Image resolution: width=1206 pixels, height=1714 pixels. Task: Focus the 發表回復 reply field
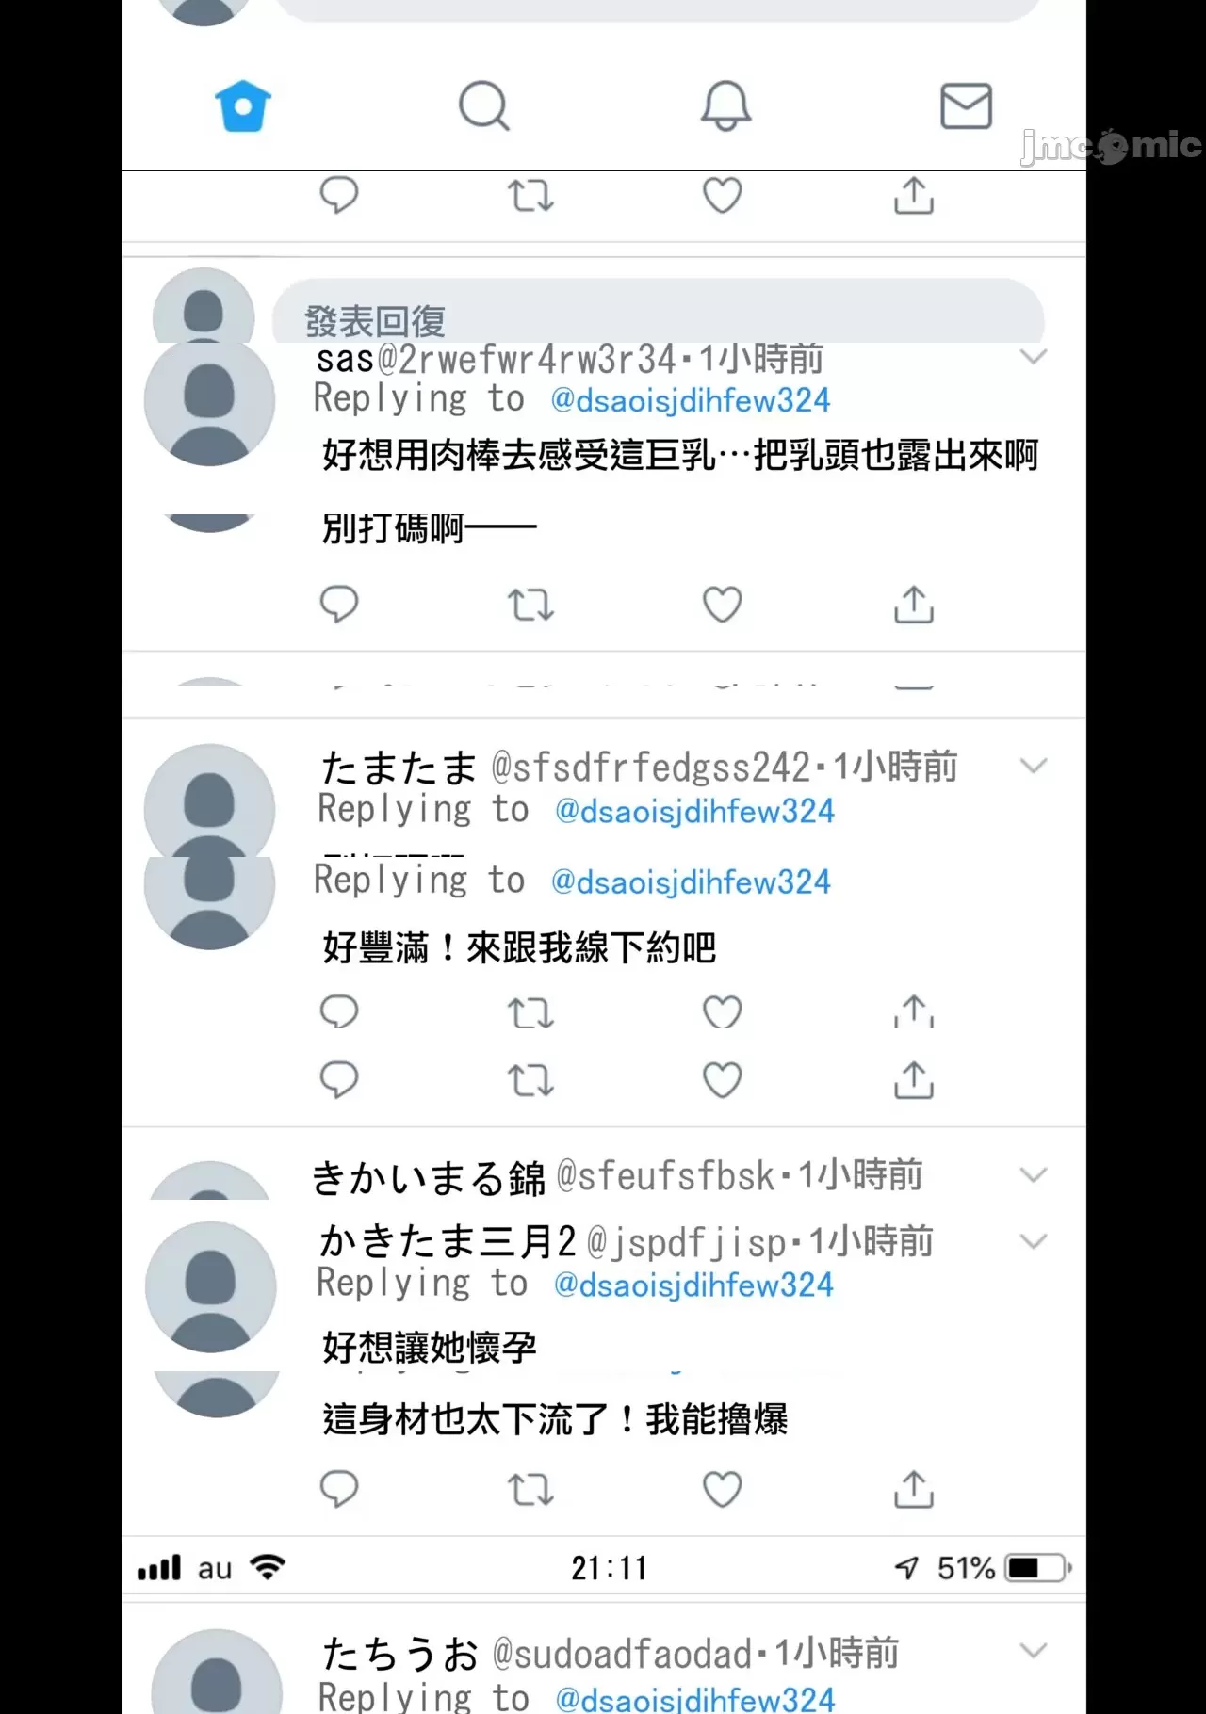coord(659,311)
